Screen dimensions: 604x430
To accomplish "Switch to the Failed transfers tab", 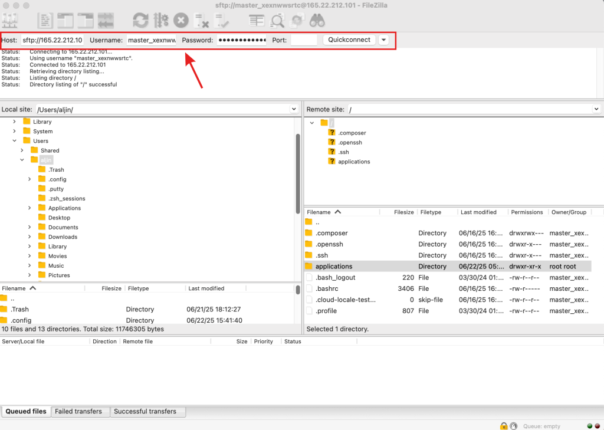I will (x=80, y=411).
